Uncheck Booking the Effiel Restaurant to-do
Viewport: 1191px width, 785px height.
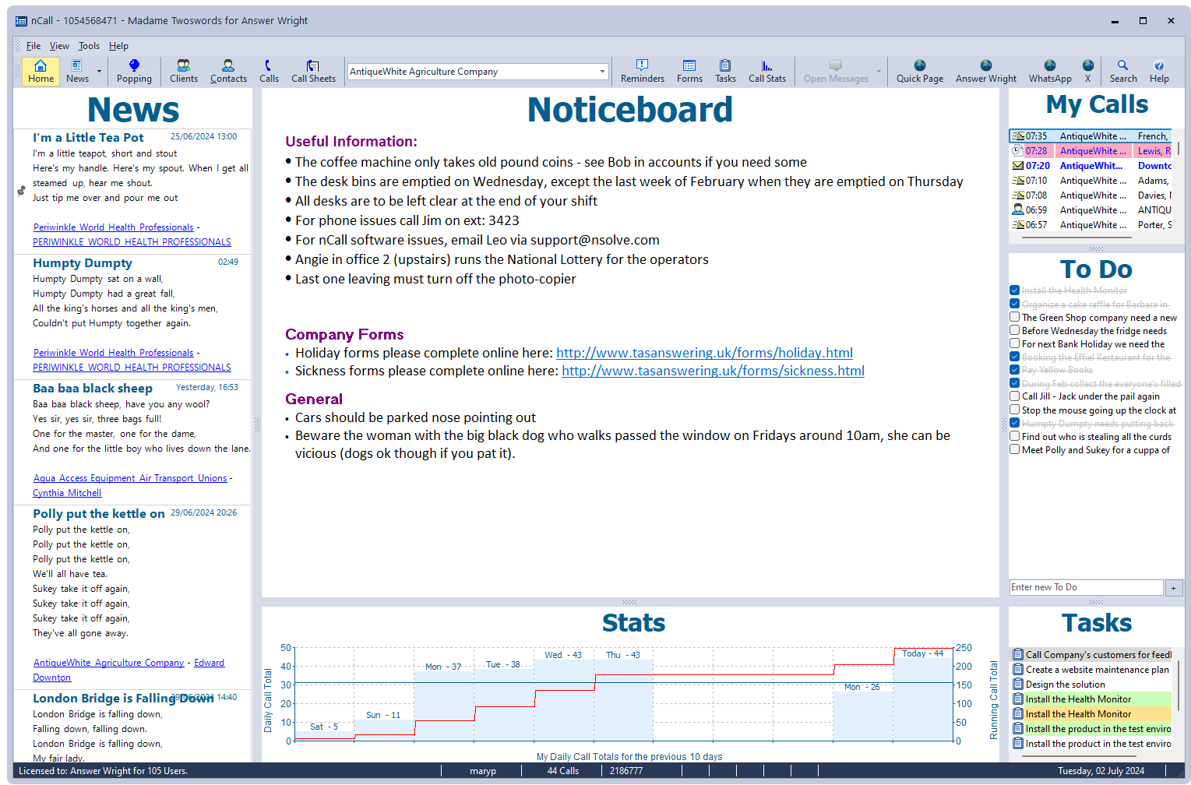1014,357
